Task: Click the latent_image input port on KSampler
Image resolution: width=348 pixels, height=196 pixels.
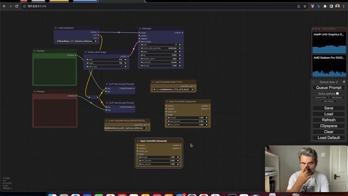Action: [139, 41]
